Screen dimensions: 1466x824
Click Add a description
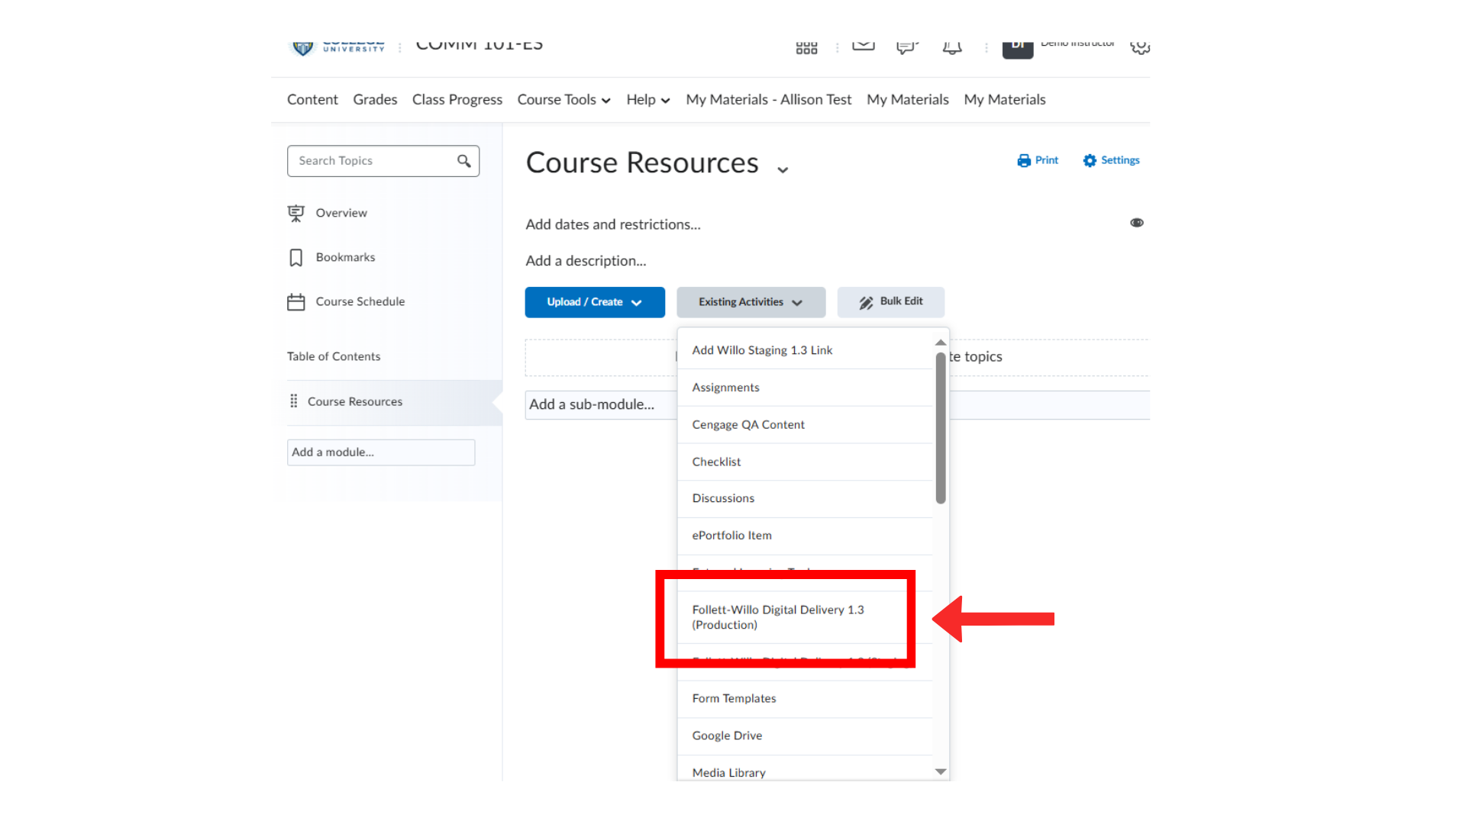[x=586, y=261]
